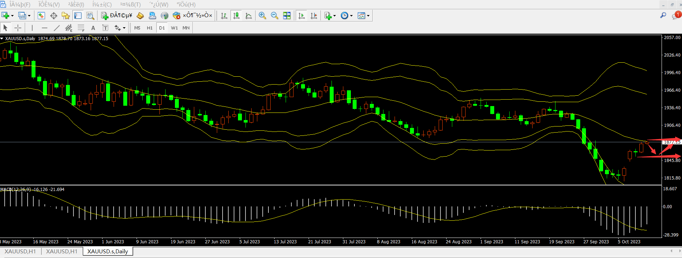
Task: Open the chat notification with red badge
Action: point(676,15)
